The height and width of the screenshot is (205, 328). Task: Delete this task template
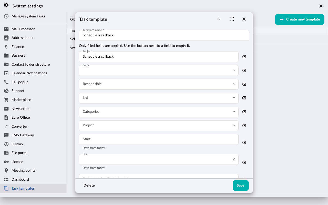coord(89,186)
